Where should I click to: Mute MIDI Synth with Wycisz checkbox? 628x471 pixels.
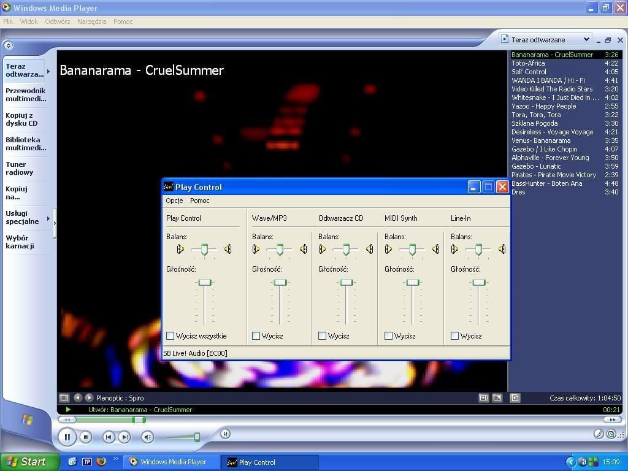click(x=388, y=335)
